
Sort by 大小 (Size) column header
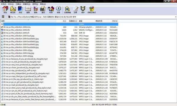[x=61, y=21]
